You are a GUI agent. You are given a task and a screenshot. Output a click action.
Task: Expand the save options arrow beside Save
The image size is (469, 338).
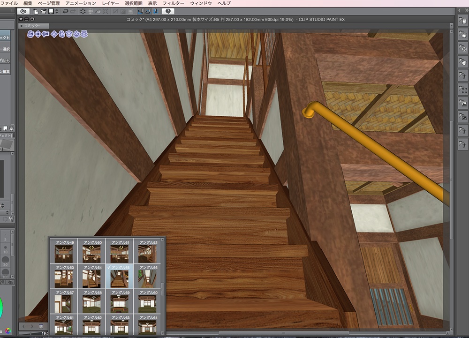(57, 11)
